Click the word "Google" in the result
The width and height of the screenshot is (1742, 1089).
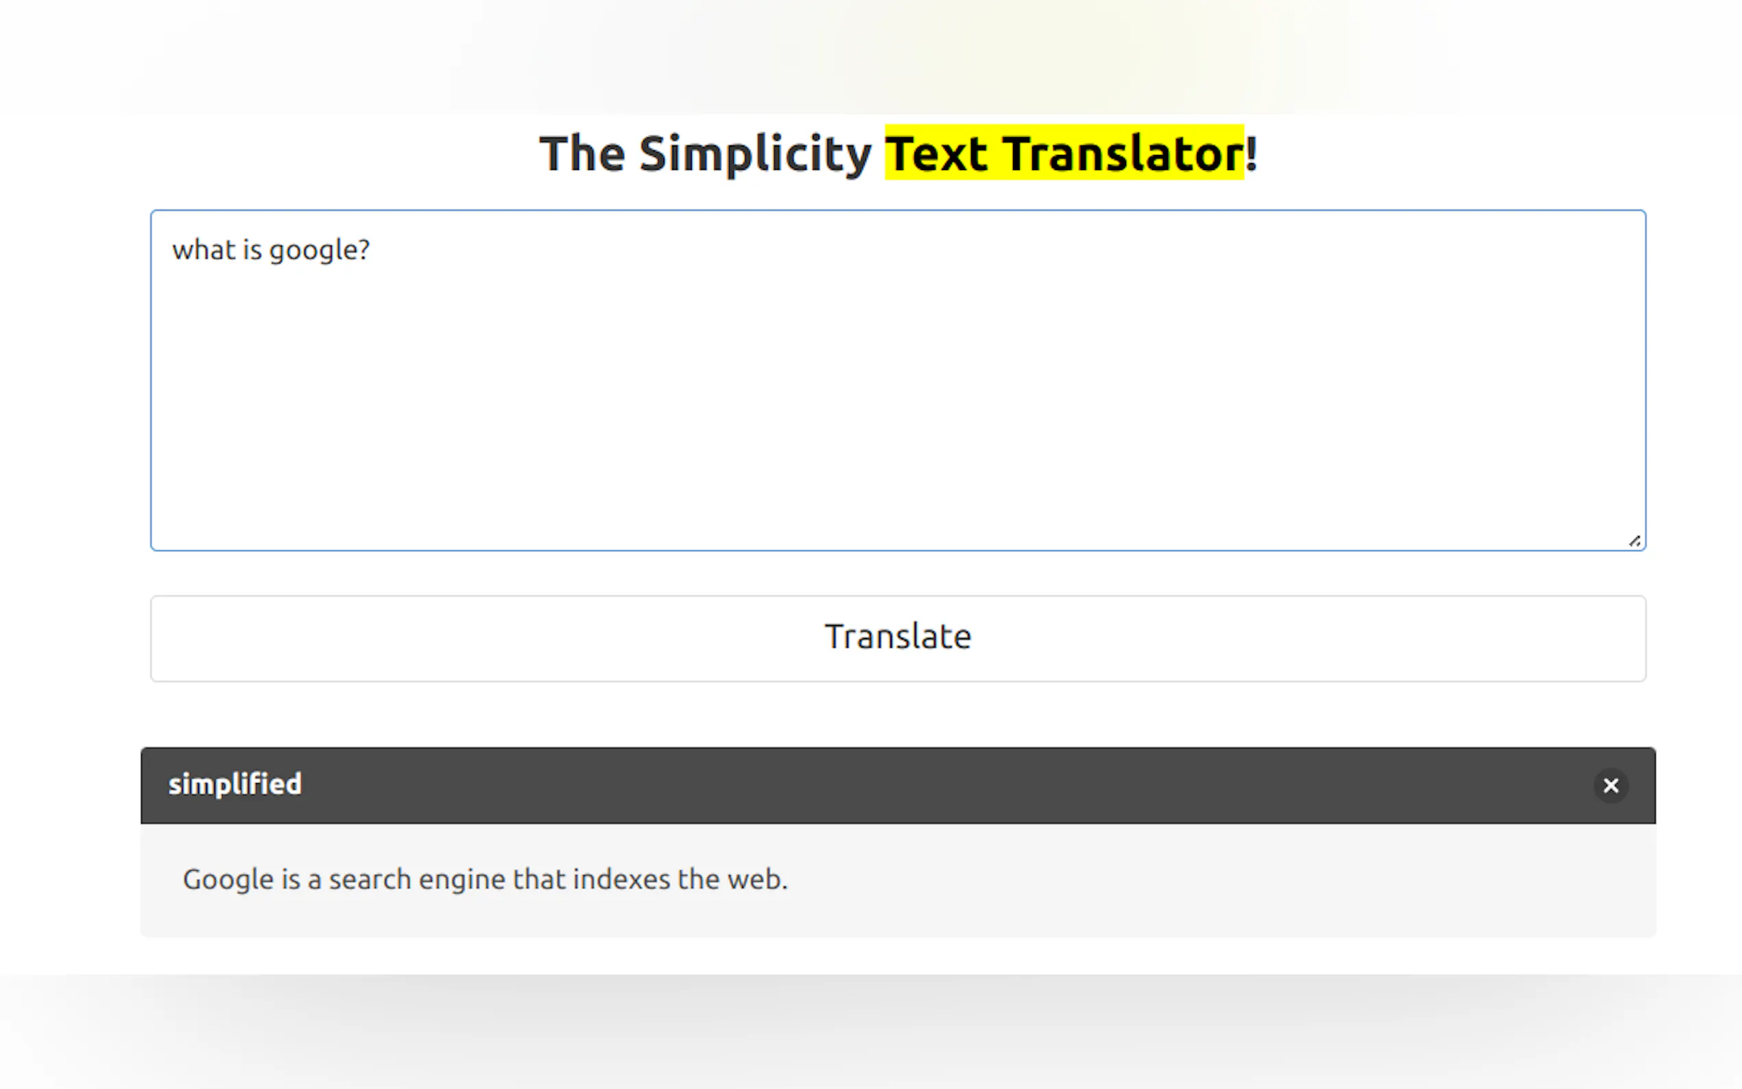[228, 879]
